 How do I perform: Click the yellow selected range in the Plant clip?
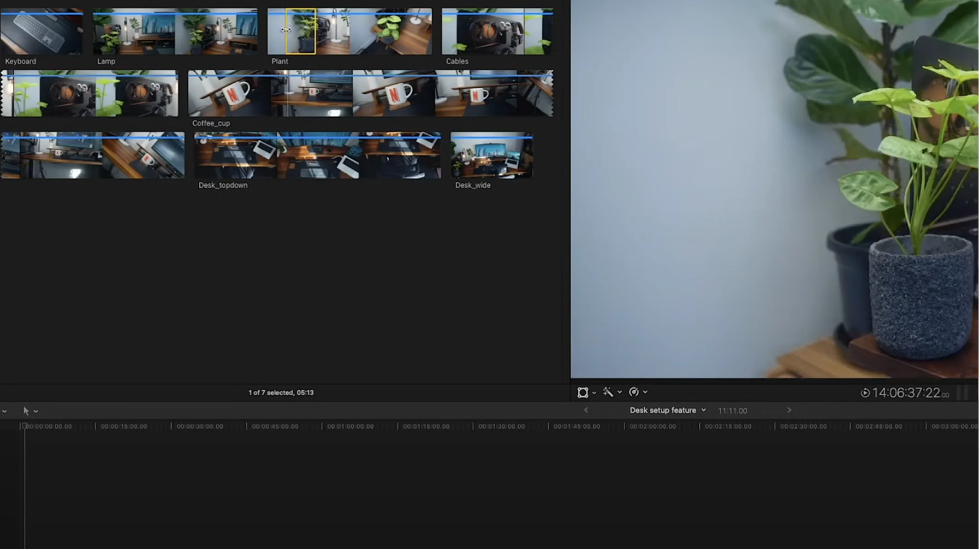tap(301, 32)
